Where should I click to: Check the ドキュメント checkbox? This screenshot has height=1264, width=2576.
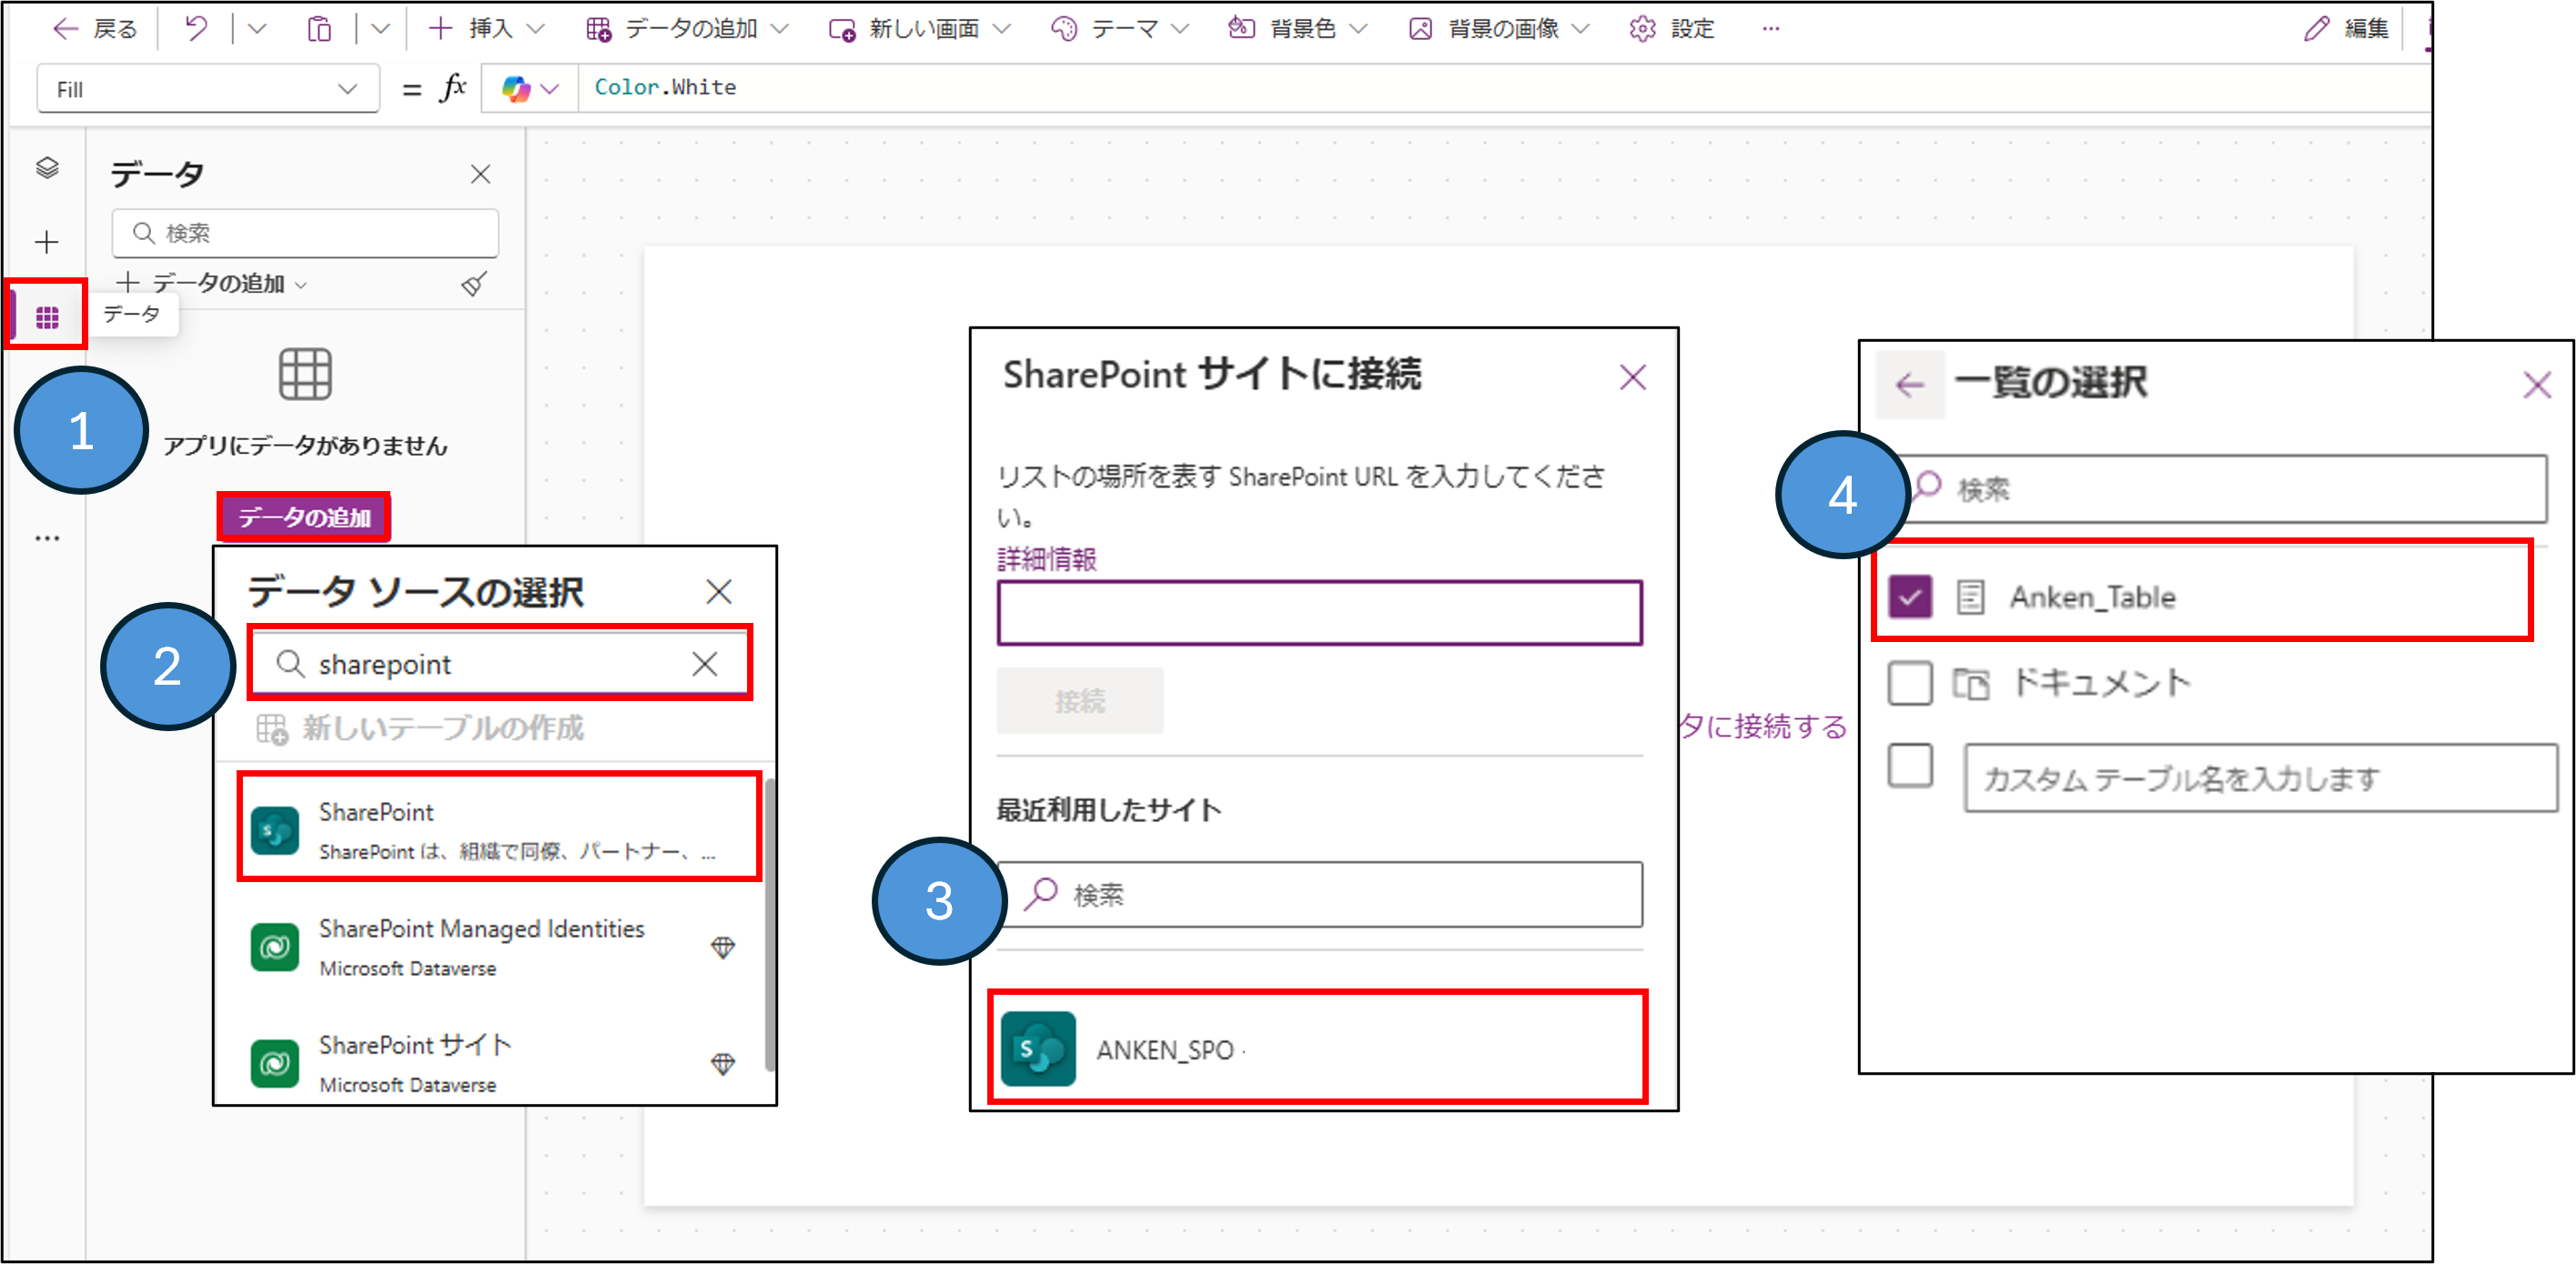tap(1909, 684)
